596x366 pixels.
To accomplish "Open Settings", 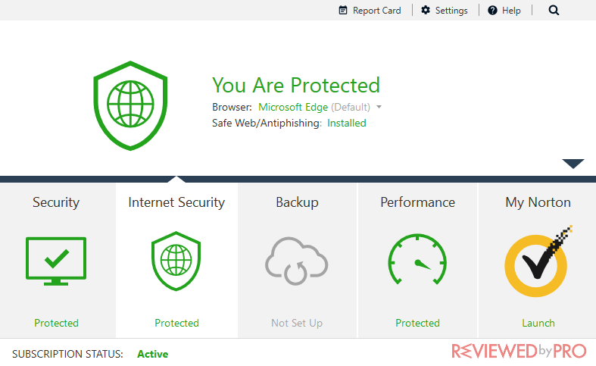I will [444, 11].
